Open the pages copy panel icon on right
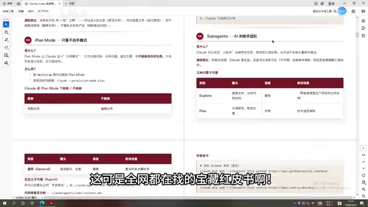Image resolution: width=368 pixels, height=207 pixels. [x=363, y=36]
